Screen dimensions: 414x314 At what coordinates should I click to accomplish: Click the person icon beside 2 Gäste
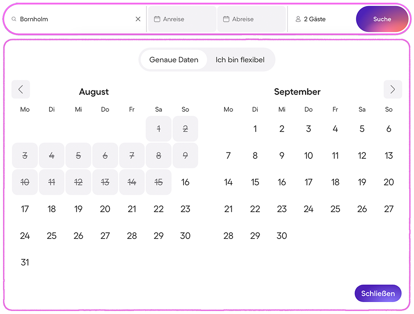[298, 19]
